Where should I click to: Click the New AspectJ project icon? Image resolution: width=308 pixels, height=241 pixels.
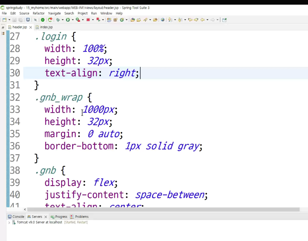click(x=109, y=20)
